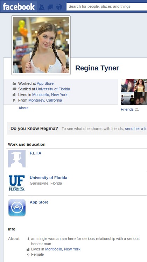Open the About link
147x262 pixels.
[x=23, y=108]
